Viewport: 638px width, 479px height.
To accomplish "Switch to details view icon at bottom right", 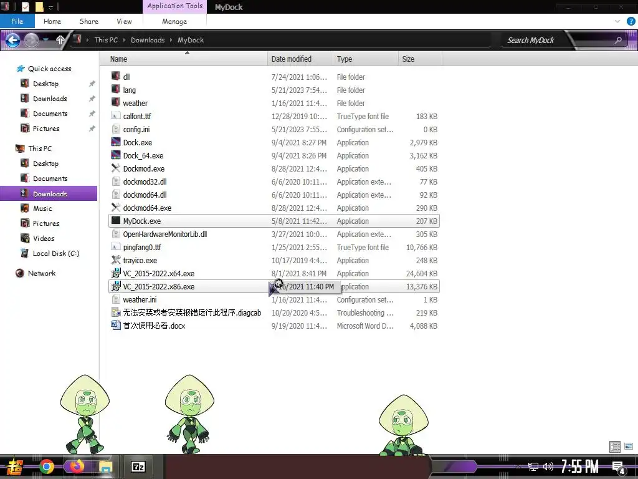I will point(615,447).
